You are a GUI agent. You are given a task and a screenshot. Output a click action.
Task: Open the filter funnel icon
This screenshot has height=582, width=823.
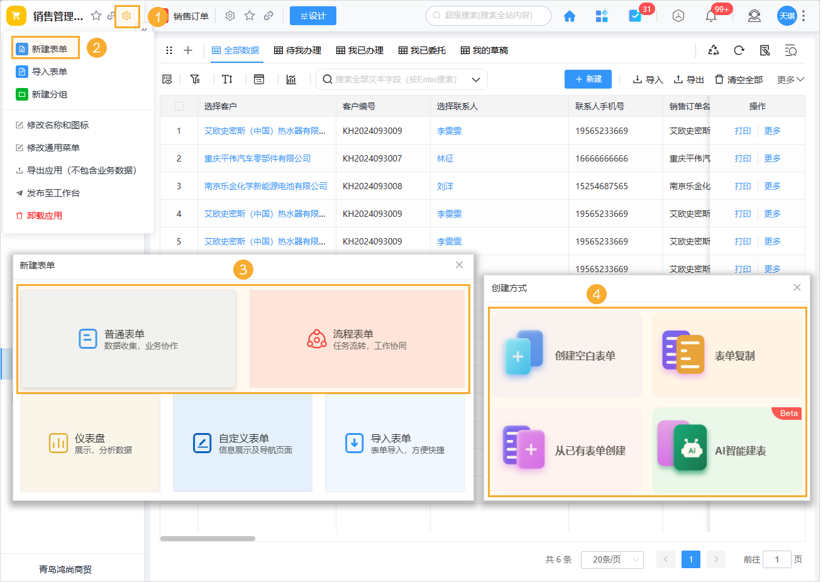pyautogui.click(x=195, y=79)
